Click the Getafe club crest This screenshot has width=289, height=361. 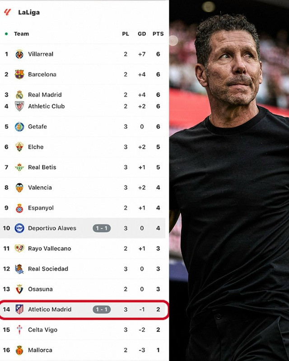19,127
